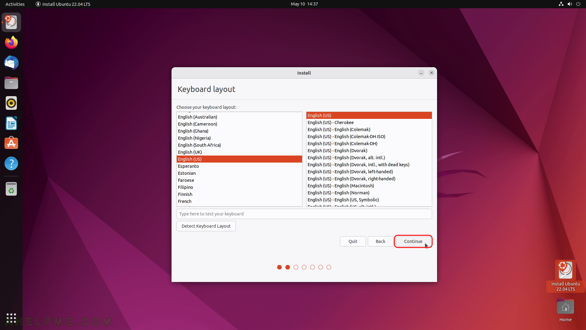Click Detect Keyboard Layout button
Image resolution: width=586 pixels, height=330 pixels.
tap(206, 226)
